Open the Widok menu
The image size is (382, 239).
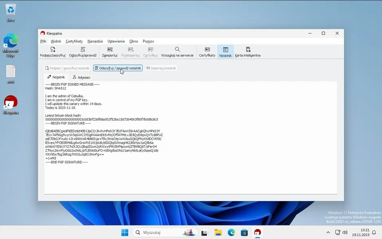point(56,41)
